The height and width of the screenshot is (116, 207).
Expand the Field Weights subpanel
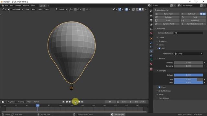[164, 98]
